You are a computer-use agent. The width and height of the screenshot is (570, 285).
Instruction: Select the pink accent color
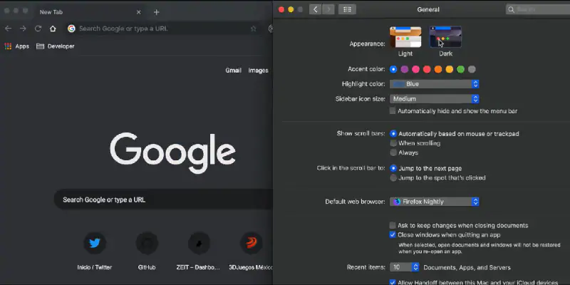tap(416, 69)
